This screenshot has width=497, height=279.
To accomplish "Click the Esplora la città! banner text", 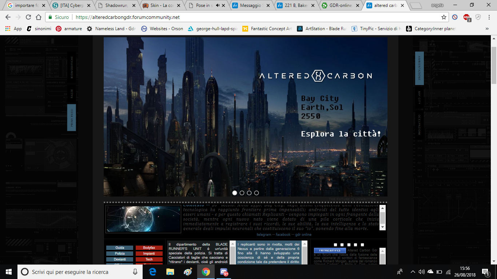I will (341, 134).
